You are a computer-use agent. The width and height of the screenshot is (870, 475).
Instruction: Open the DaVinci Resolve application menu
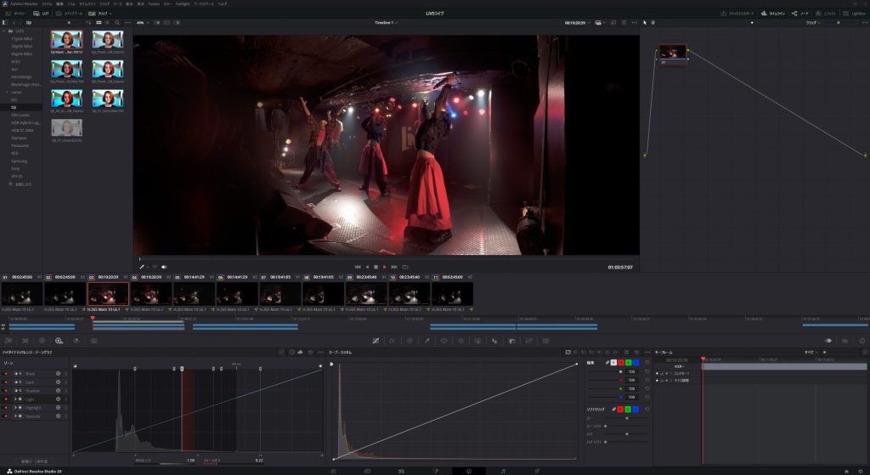pos(24,4)
